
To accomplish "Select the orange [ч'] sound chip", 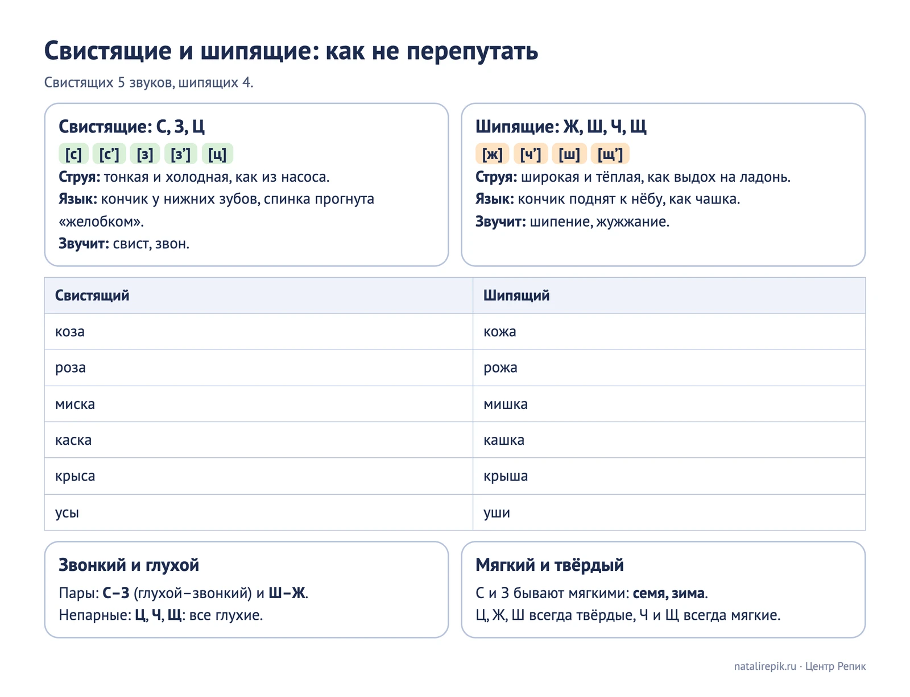I will (531, 154).
